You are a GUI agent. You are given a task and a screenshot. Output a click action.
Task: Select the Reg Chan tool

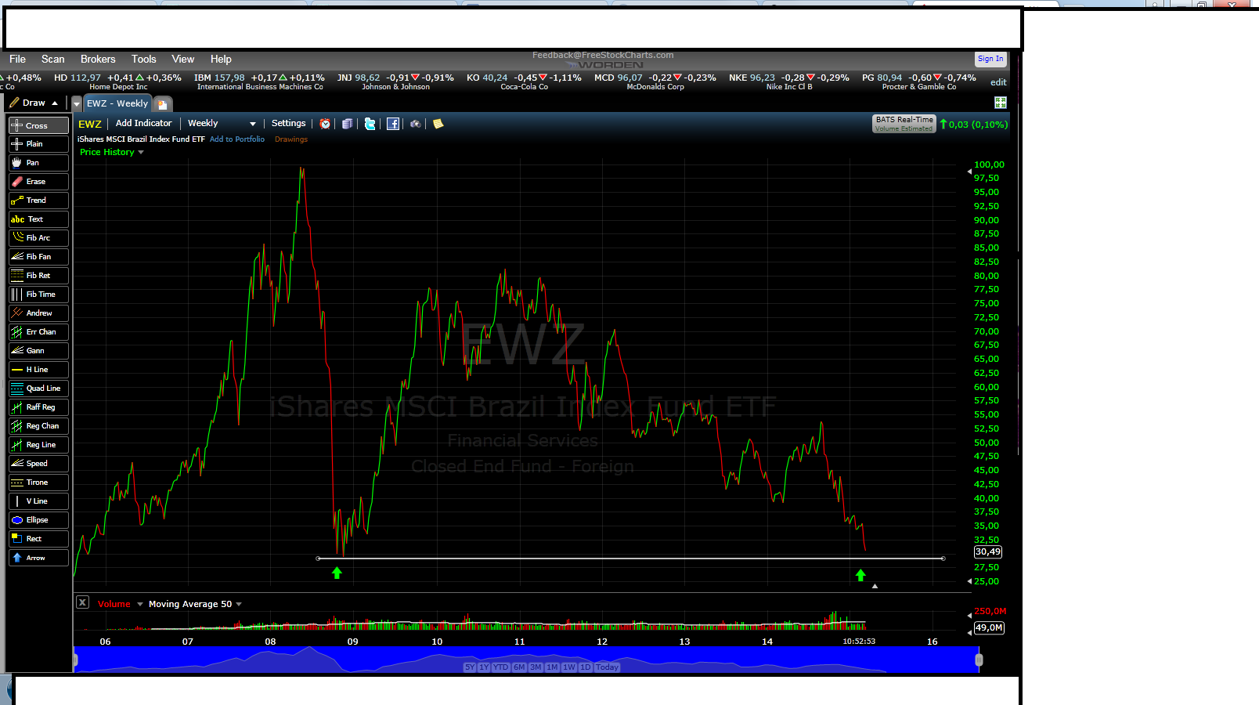click(38, 426)
